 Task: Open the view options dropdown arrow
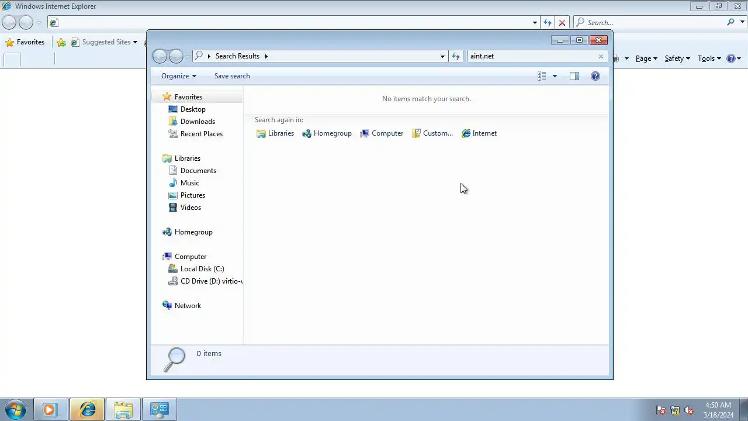555,76
